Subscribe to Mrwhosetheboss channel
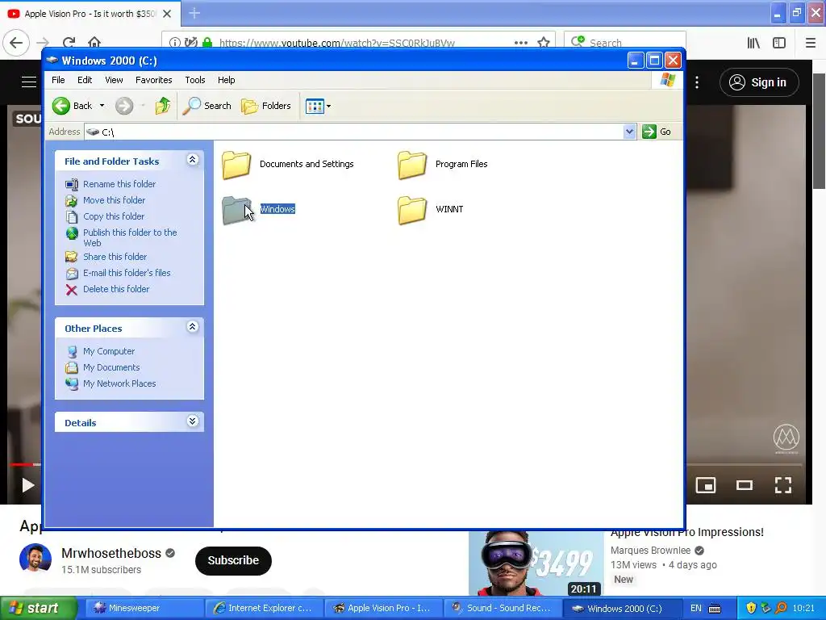The image size is (826, 620). (233, 560)
